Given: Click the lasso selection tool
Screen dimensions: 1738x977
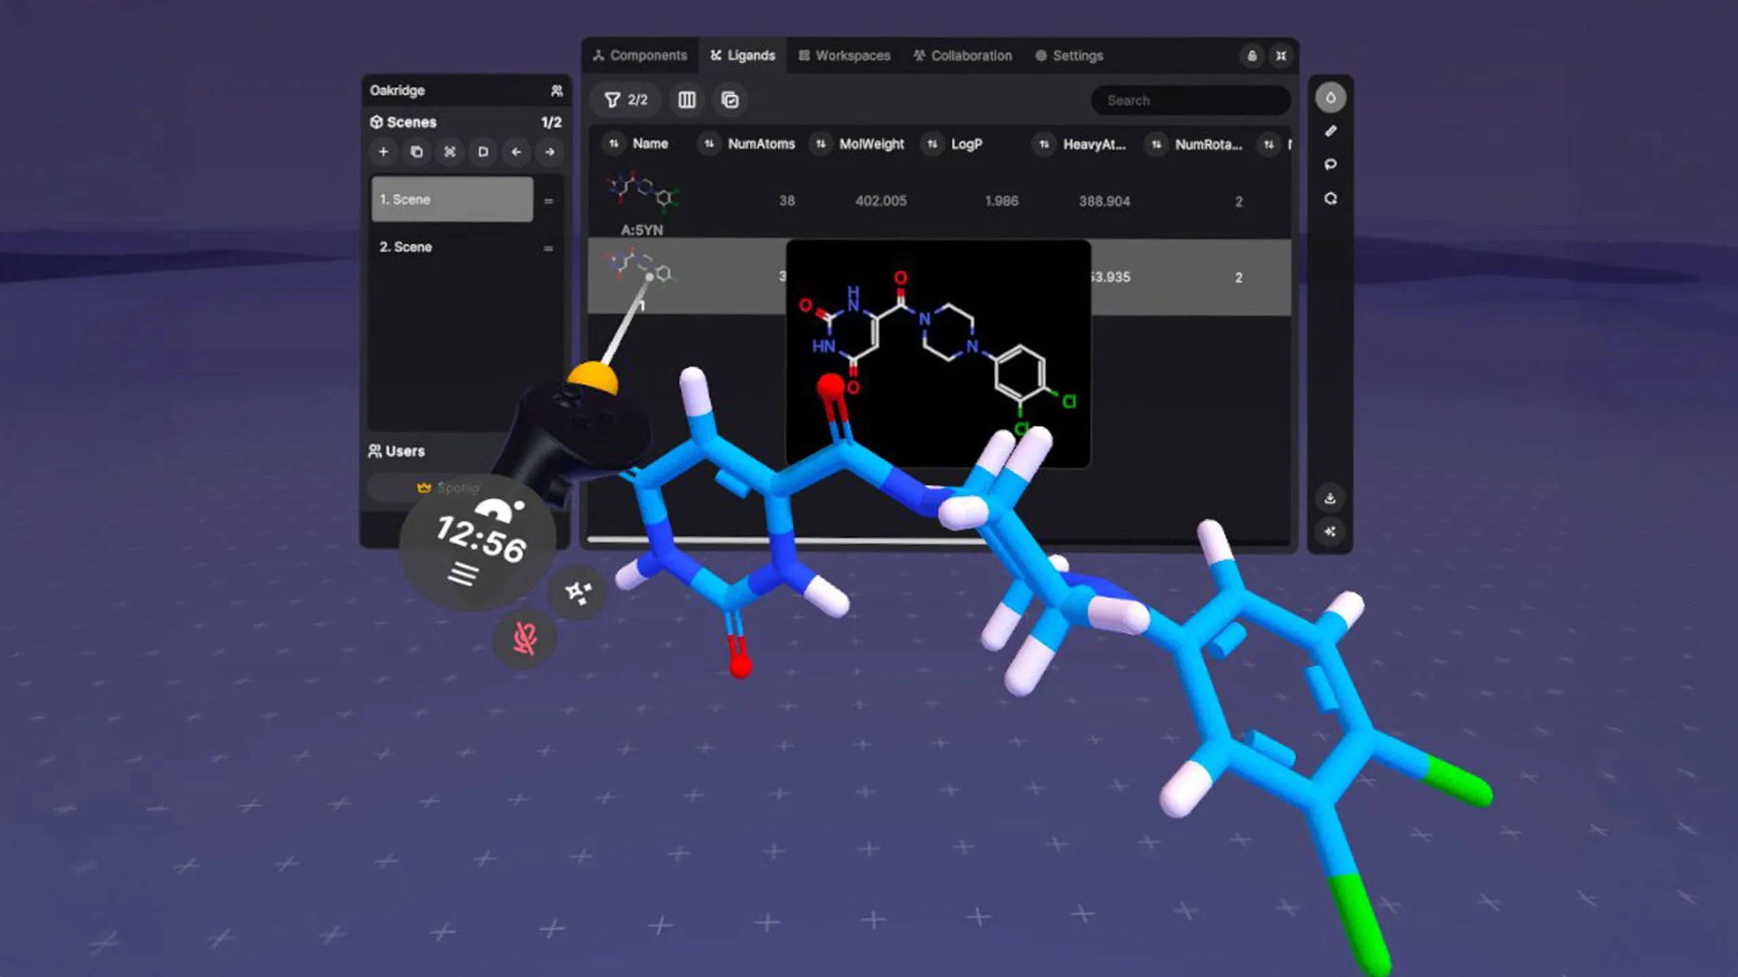Looking at the screenshot, I should point(1330,165).
